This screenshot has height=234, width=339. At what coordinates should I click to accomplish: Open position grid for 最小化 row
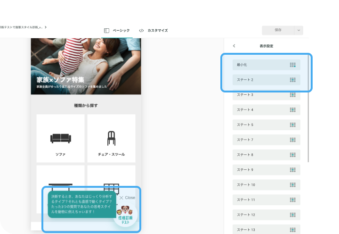(293, 65)
